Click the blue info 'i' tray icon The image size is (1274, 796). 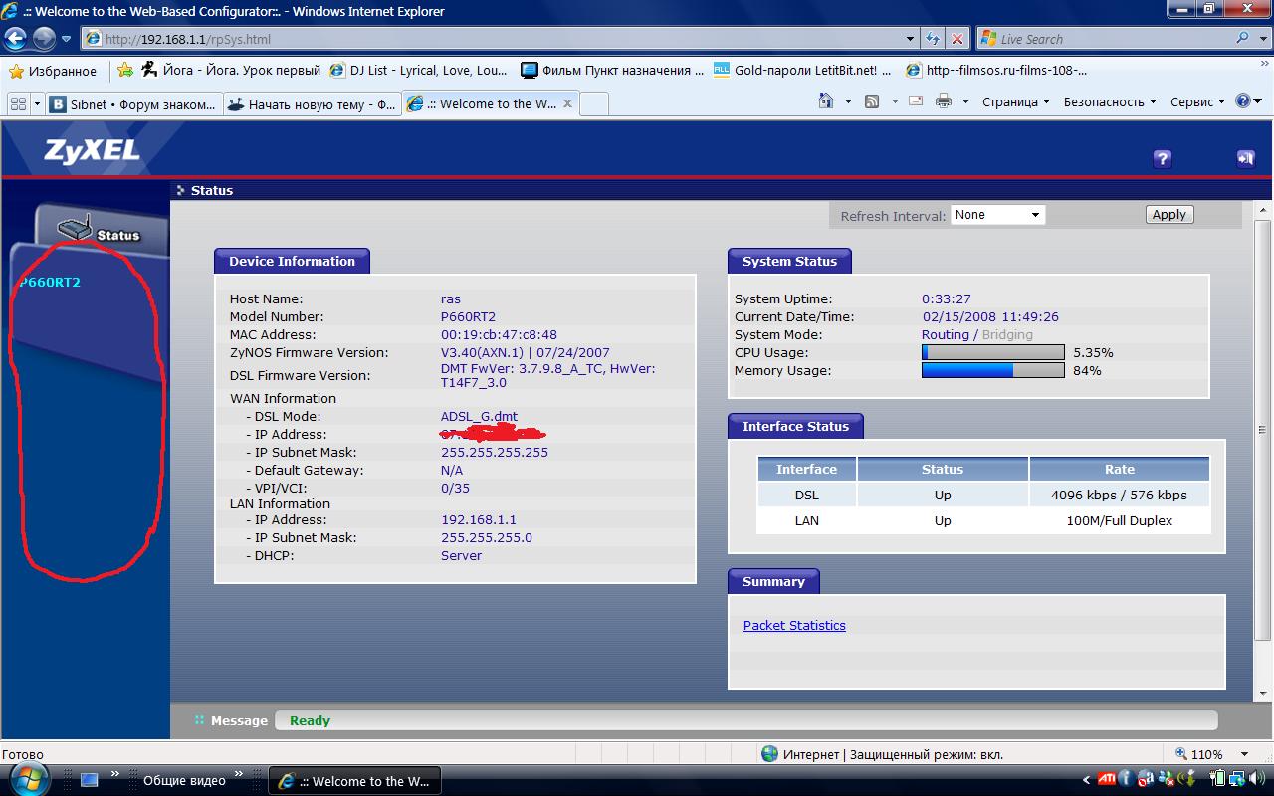1126,780
